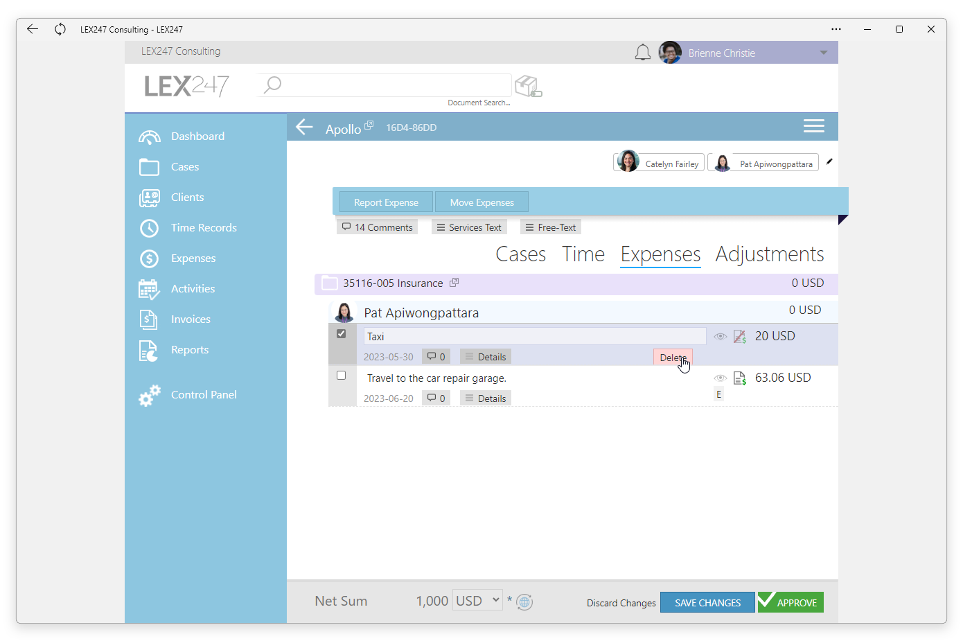Viewport: 963px width, 641px height.
Task: Click the LEX247 logo
Action: pos(186,86)
